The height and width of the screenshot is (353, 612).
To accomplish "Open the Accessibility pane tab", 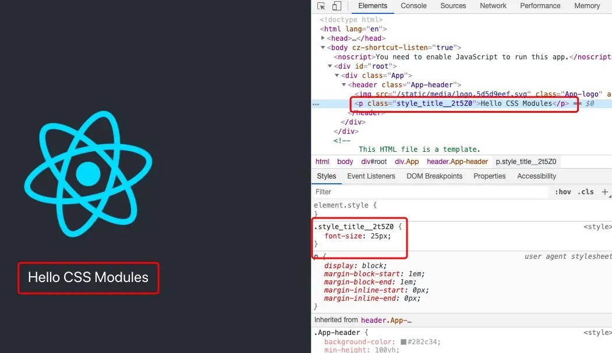I will 537,176.
